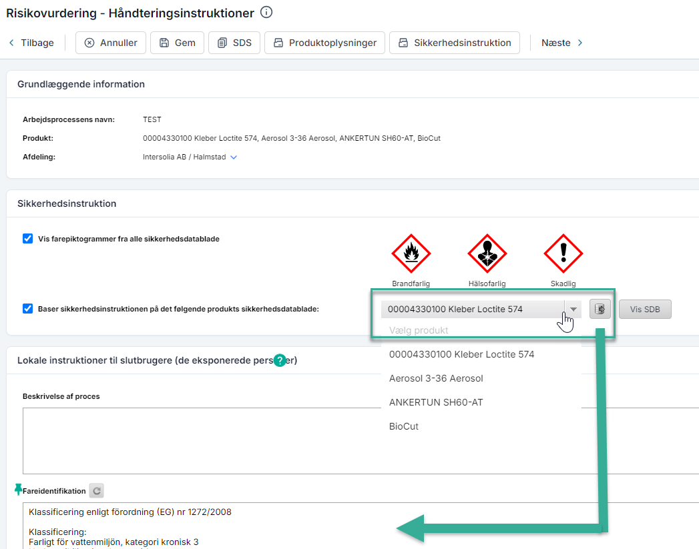
Task: Click the Hälsofarlig health hazard pictogram
Action: pyautogui.click(x=487, y=253)
